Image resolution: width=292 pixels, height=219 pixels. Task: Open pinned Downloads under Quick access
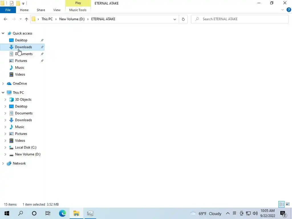23,47
